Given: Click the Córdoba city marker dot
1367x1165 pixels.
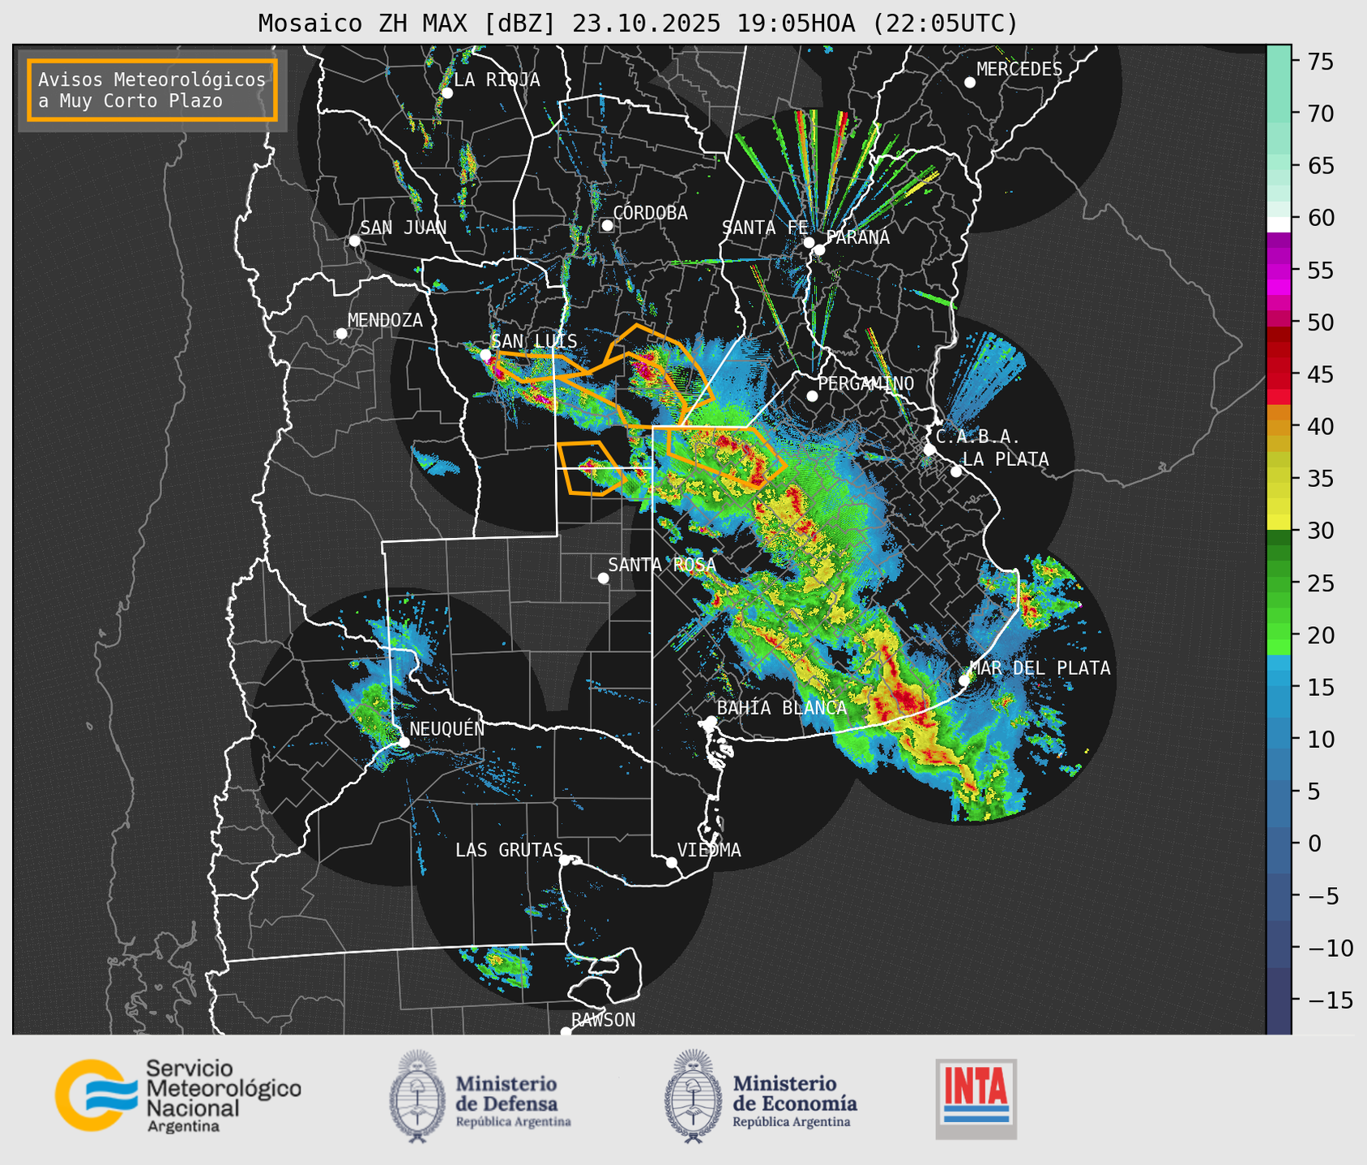Looking at the screenshot, I should click(607, 225).
